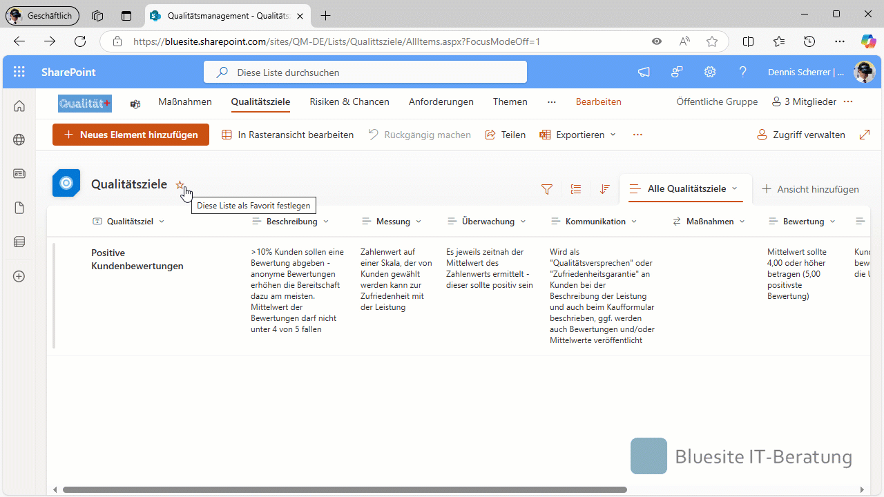Click the group-by list icon
The height and width of the screenshot is (497, 884).
(x=576, y=189)
